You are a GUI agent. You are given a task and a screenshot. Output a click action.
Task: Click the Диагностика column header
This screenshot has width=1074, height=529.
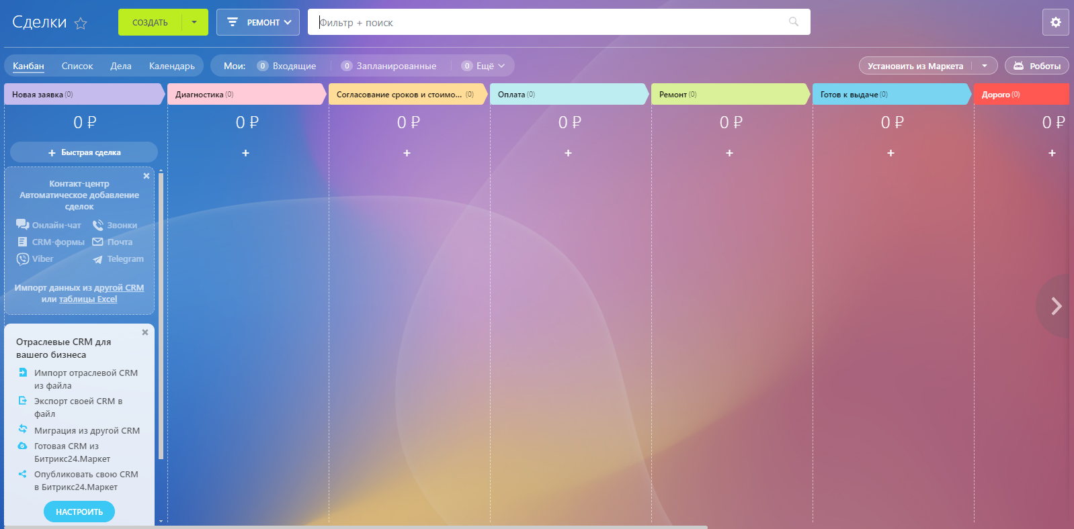point(246,94)
